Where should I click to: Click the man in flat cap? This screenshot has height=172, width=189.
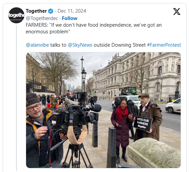149,117
